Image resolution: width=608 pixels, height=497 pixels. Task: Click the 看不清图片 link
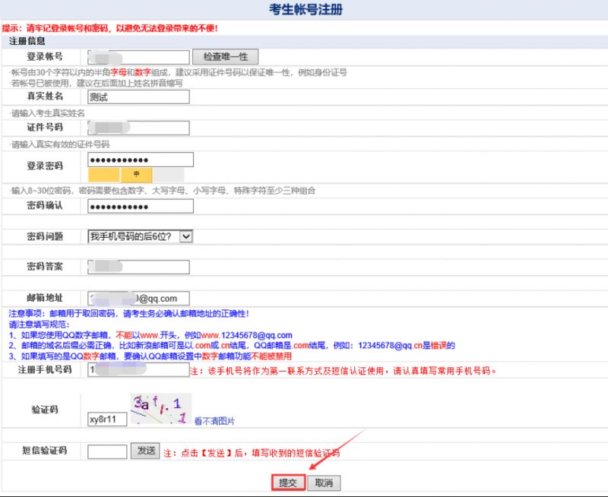point(214,421)
